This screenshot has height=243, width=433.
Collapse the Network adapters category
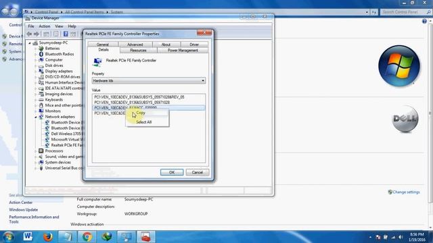[36, 117]
